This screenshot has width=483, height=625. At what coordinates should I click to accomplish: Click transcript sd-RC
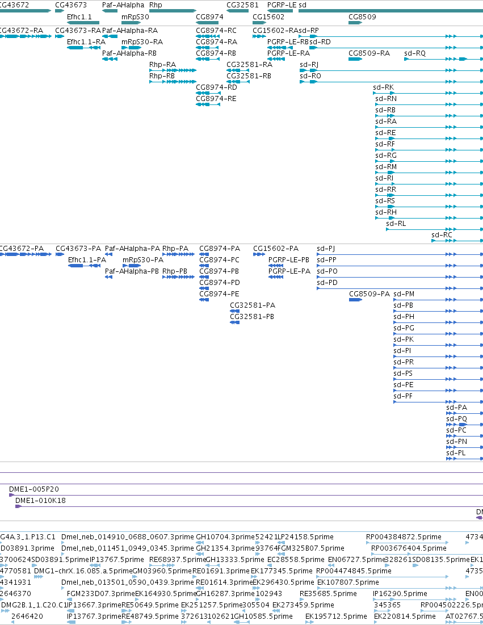(442, 235)
